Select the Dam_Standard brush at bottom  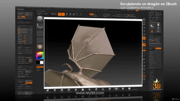tap(69, 90)
